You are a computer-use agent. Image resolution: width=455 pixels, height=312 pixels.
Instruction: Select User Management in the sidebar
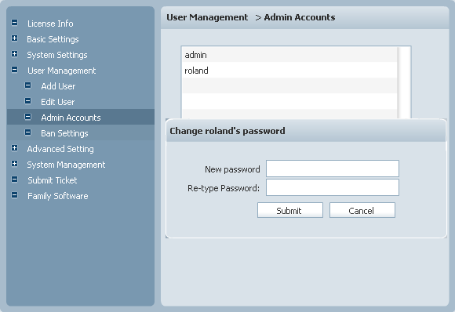tap(61, 71)
